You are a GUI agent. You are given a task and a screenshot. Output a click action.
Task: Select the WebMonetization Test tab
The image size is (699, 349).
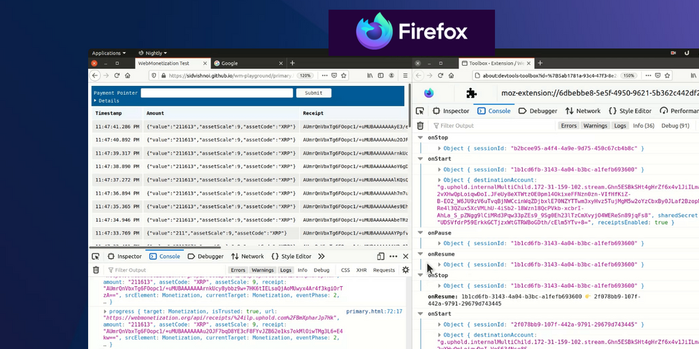[173, 64]
